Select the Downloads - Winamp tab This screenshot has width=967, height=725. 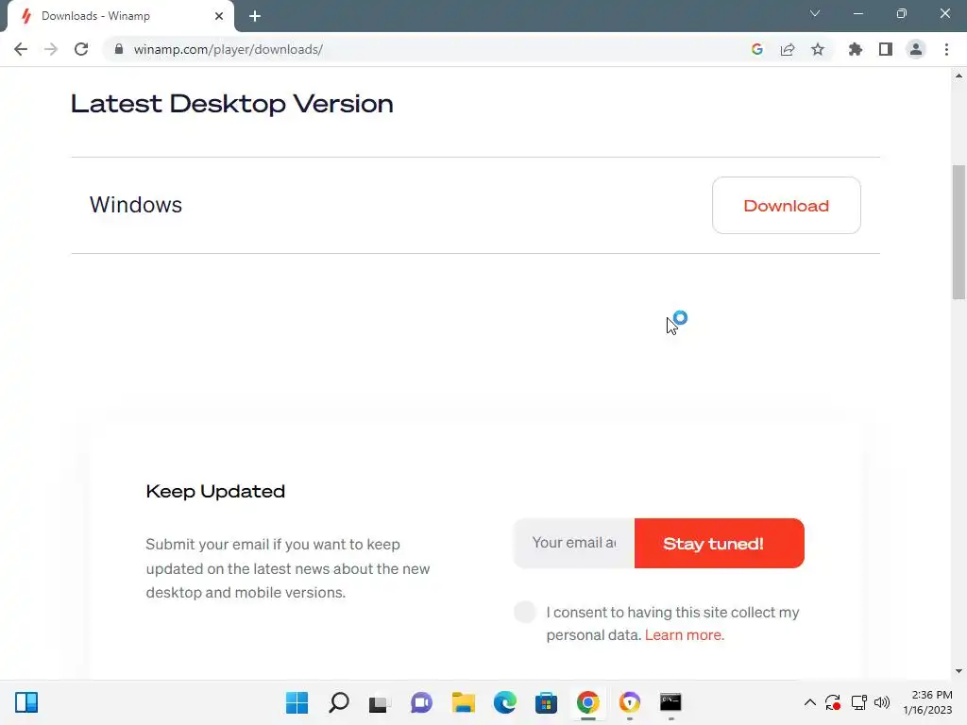point(120,16)
